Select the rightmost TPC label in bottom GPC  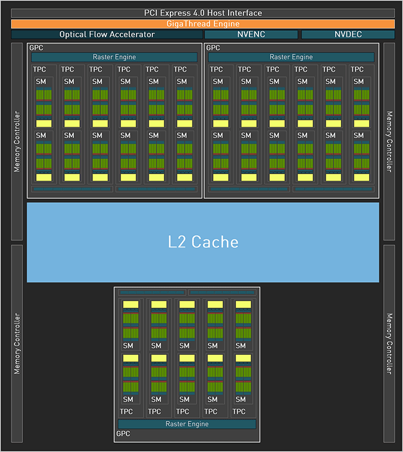coord(239,411)
